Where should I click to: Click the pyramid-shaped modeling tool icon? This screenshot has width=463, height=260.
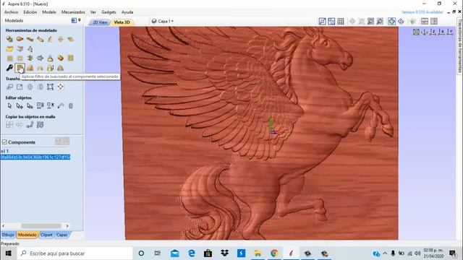[x=50, y=58]
